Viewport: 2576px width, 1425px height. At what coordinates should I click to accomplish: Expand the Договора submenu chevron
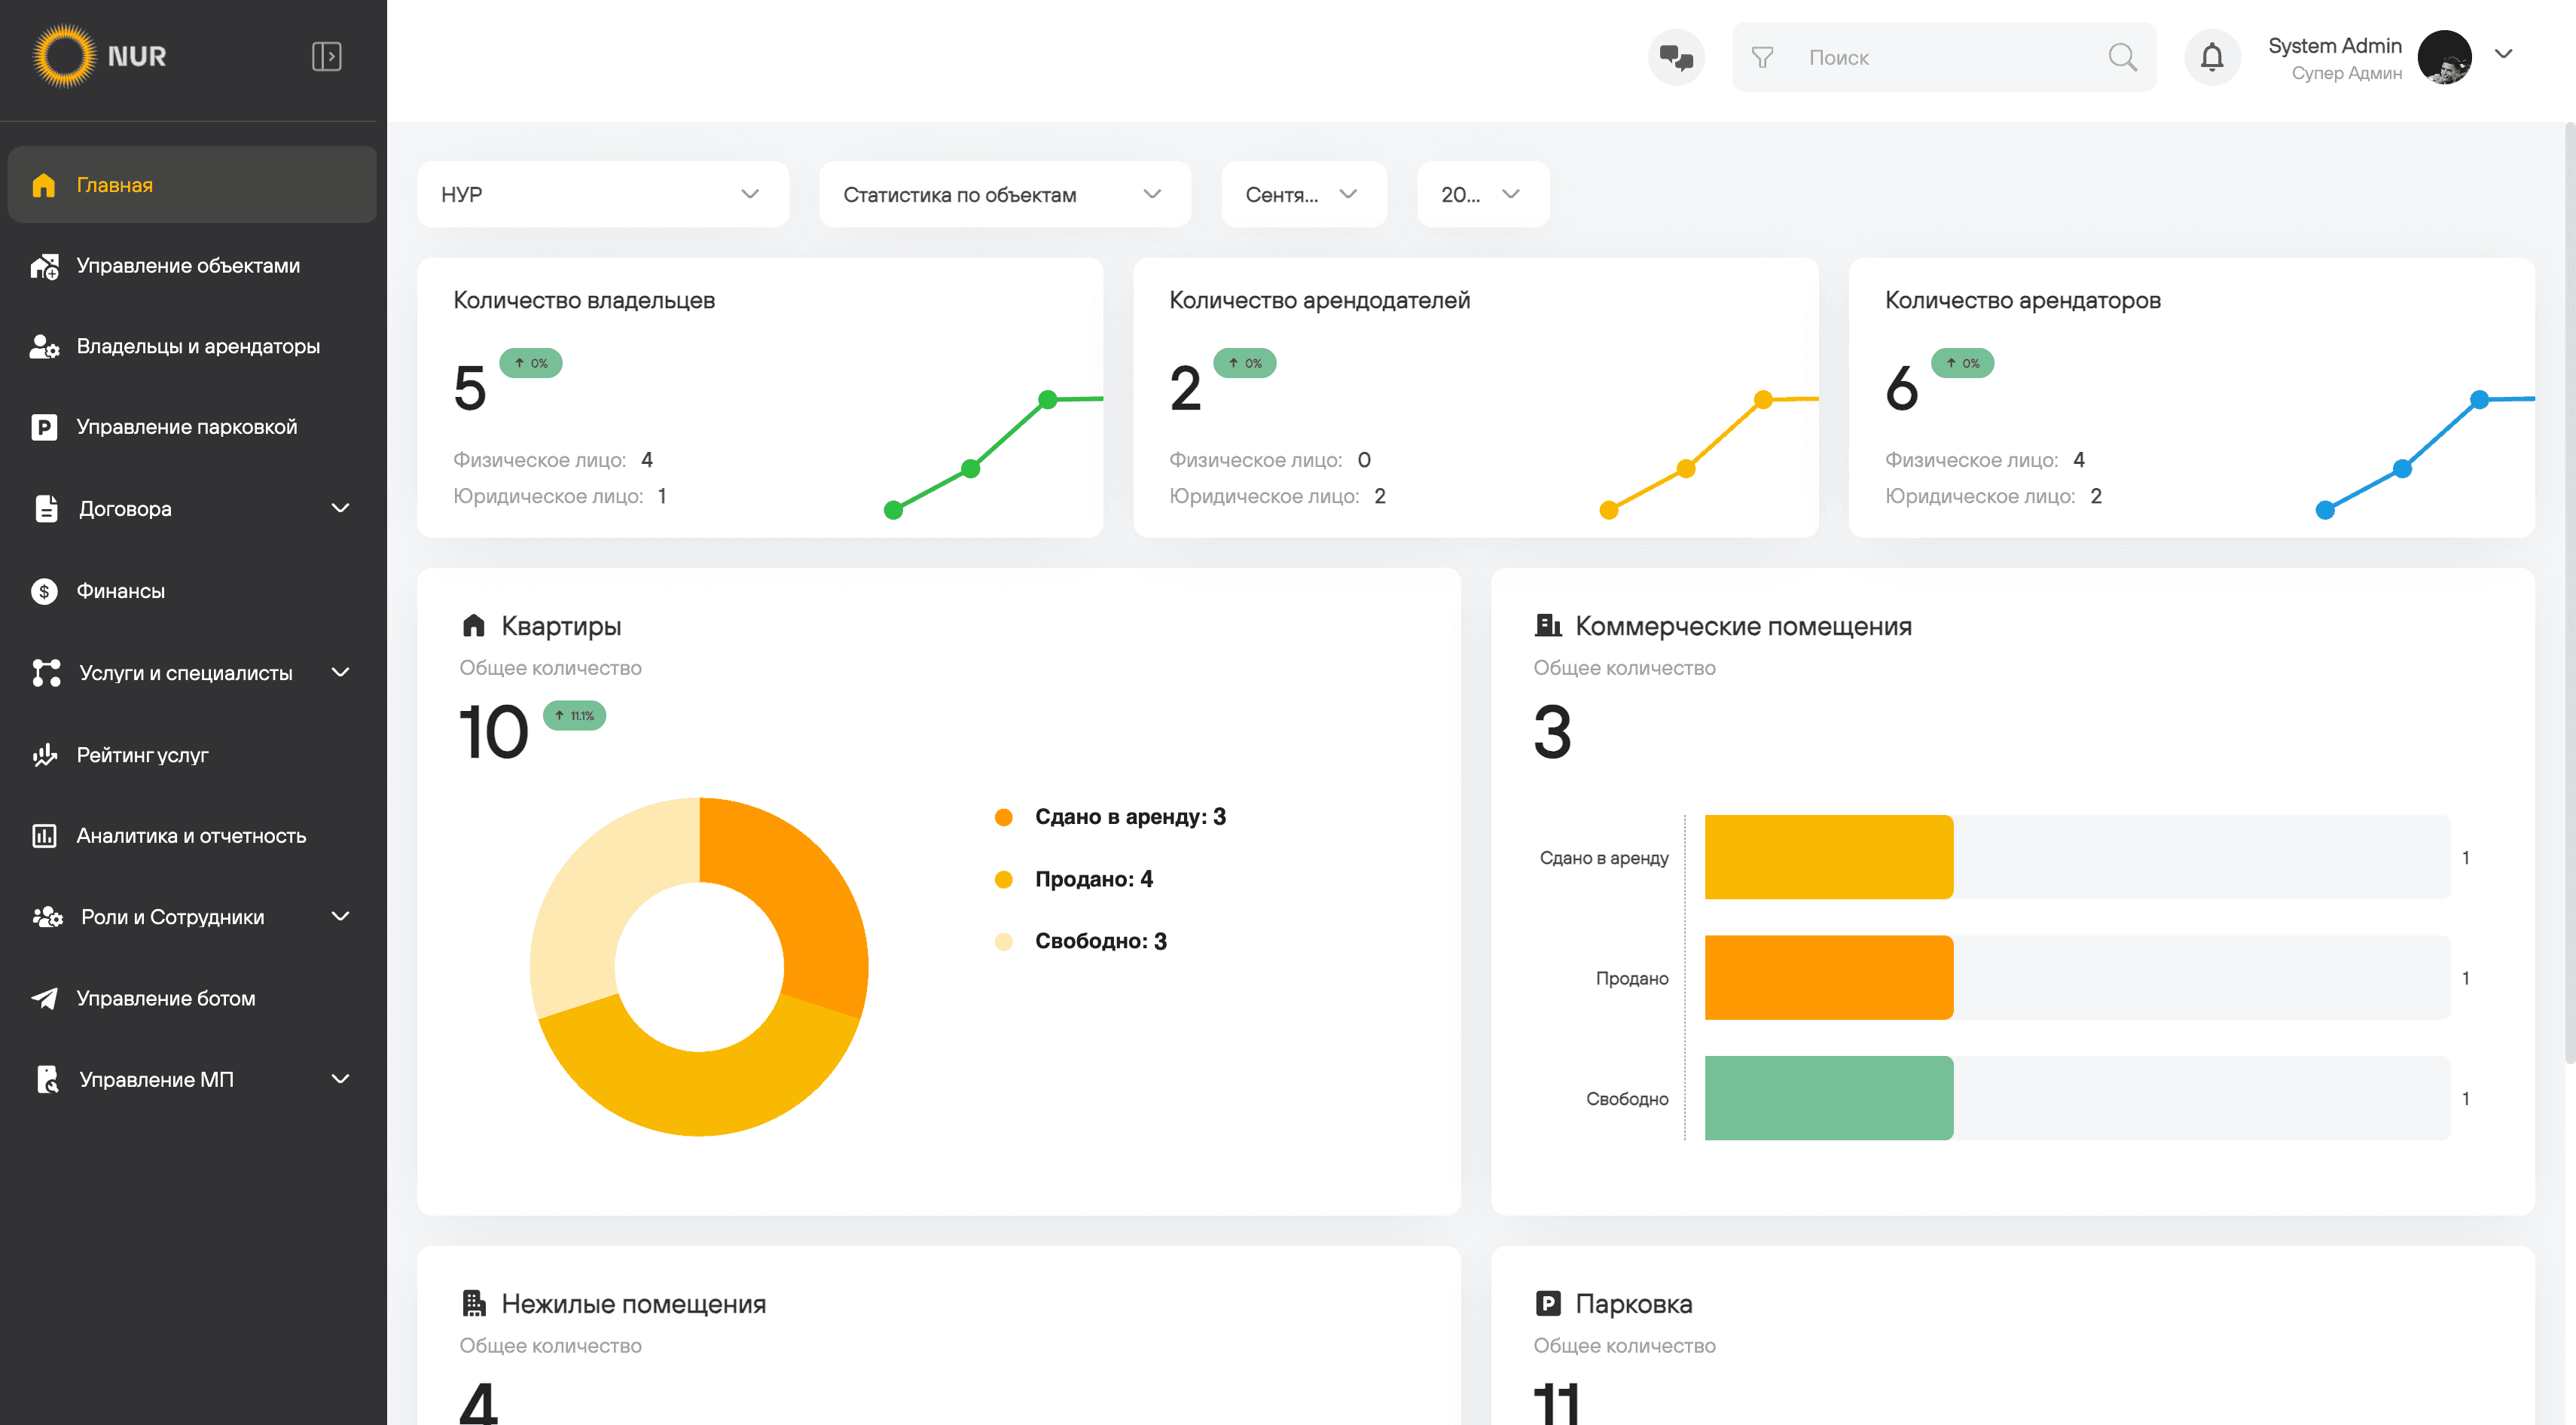[x=340, y=508]
